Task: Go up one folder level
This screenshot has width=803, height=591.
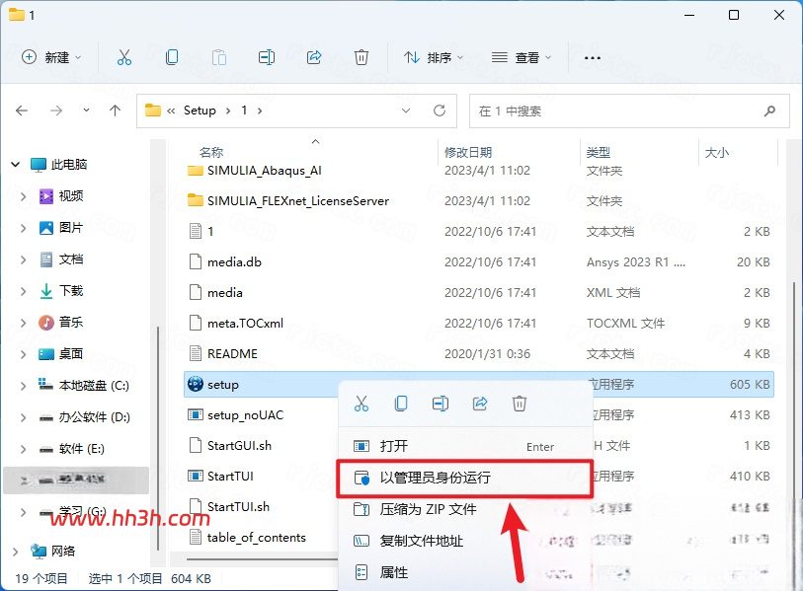Action: pyautogui.click(x=116, y=111)
